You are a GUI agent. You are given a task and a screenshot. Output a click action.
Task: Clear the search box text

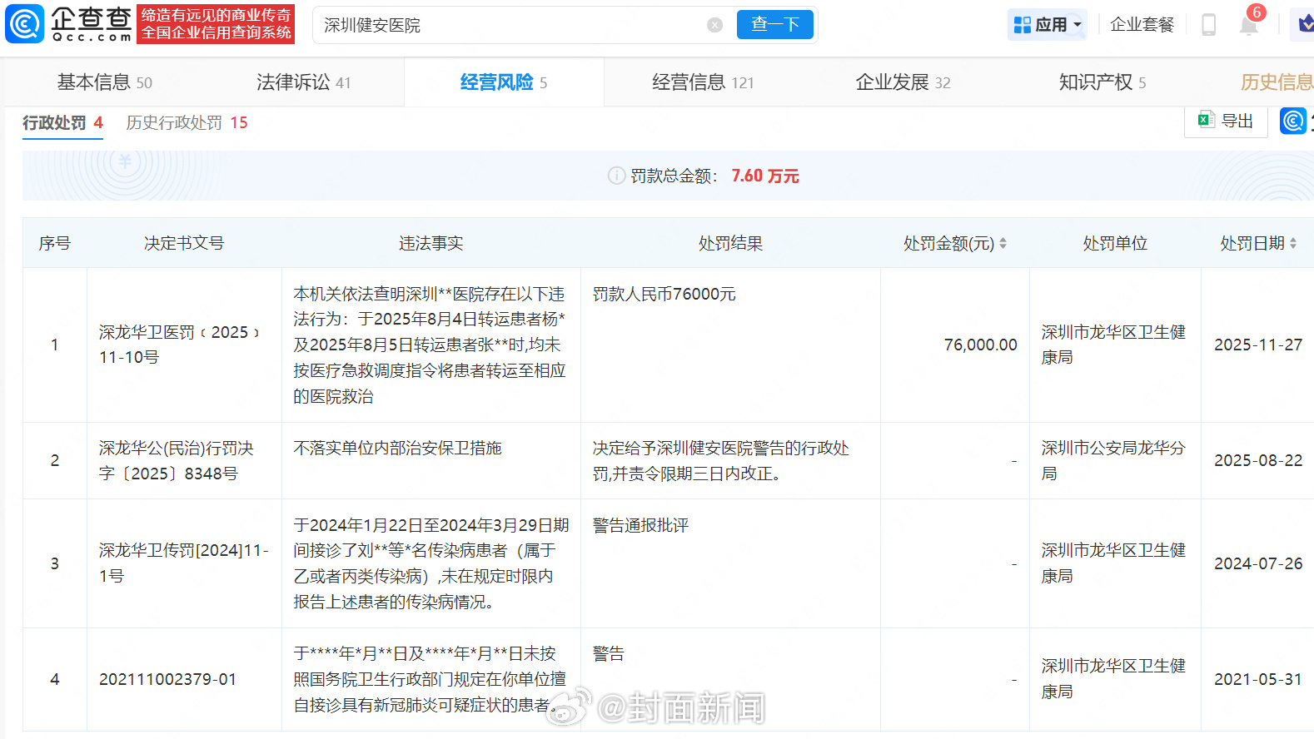pos(714,25)
